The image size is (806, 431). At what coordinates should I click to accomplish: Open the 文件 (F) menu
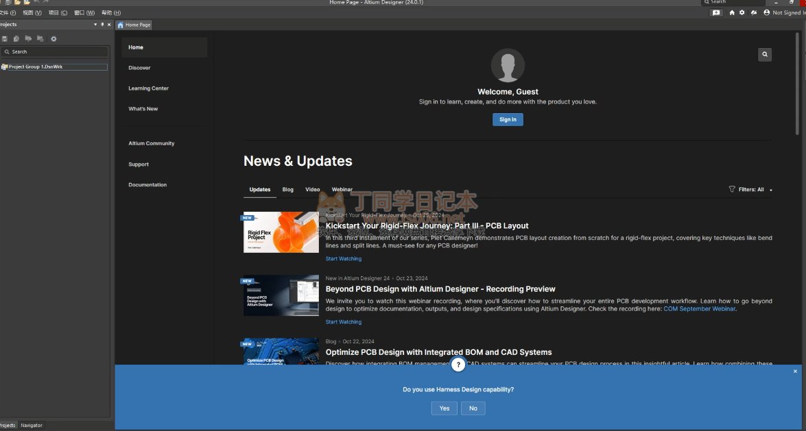point(8,13)
